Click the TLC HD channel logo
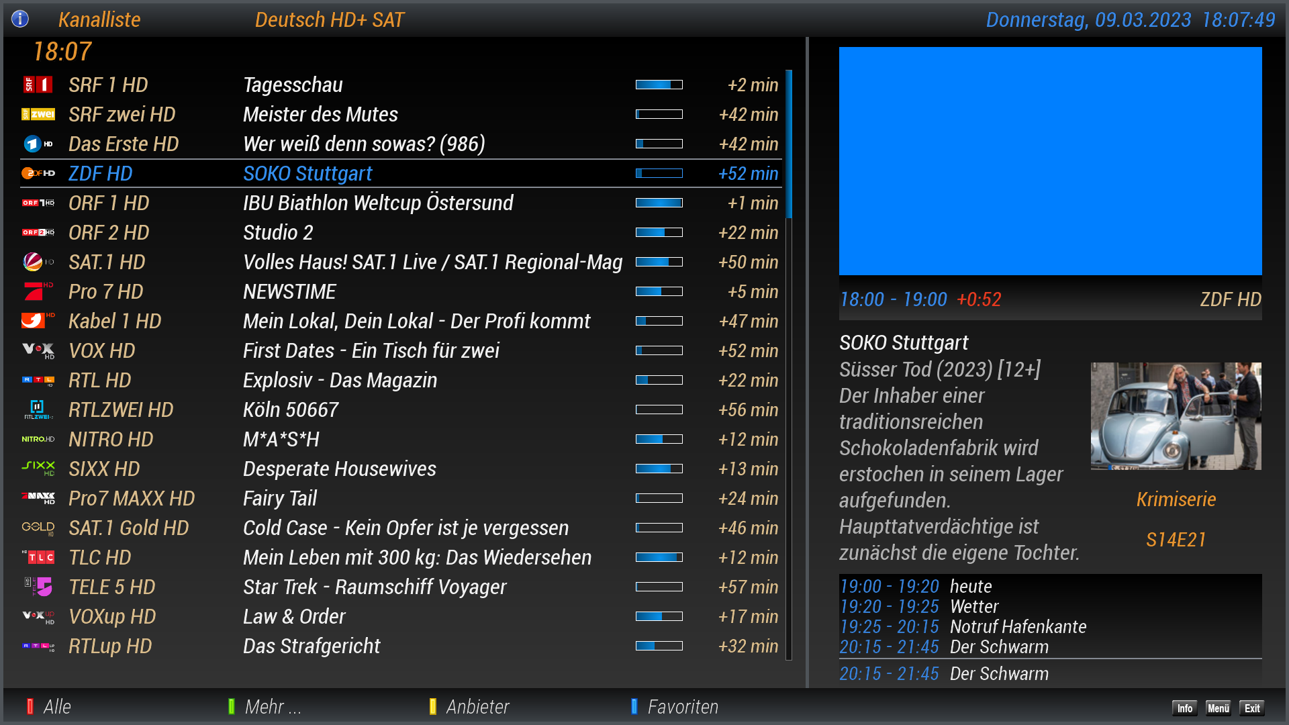 pos(39,557)
